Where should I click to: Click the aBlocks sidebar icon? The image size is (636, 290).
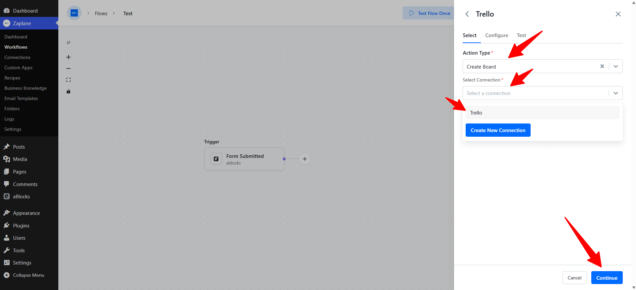click(7, 196)
